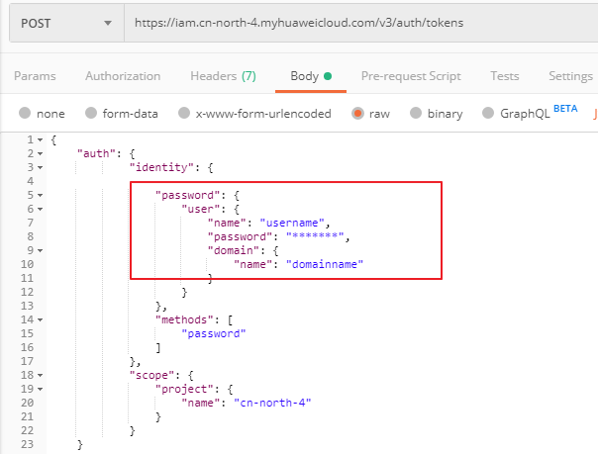Screen dimensions: 598x454
Task: Collapse the "project" block on line 19
Action: click(x=40, y=390)
